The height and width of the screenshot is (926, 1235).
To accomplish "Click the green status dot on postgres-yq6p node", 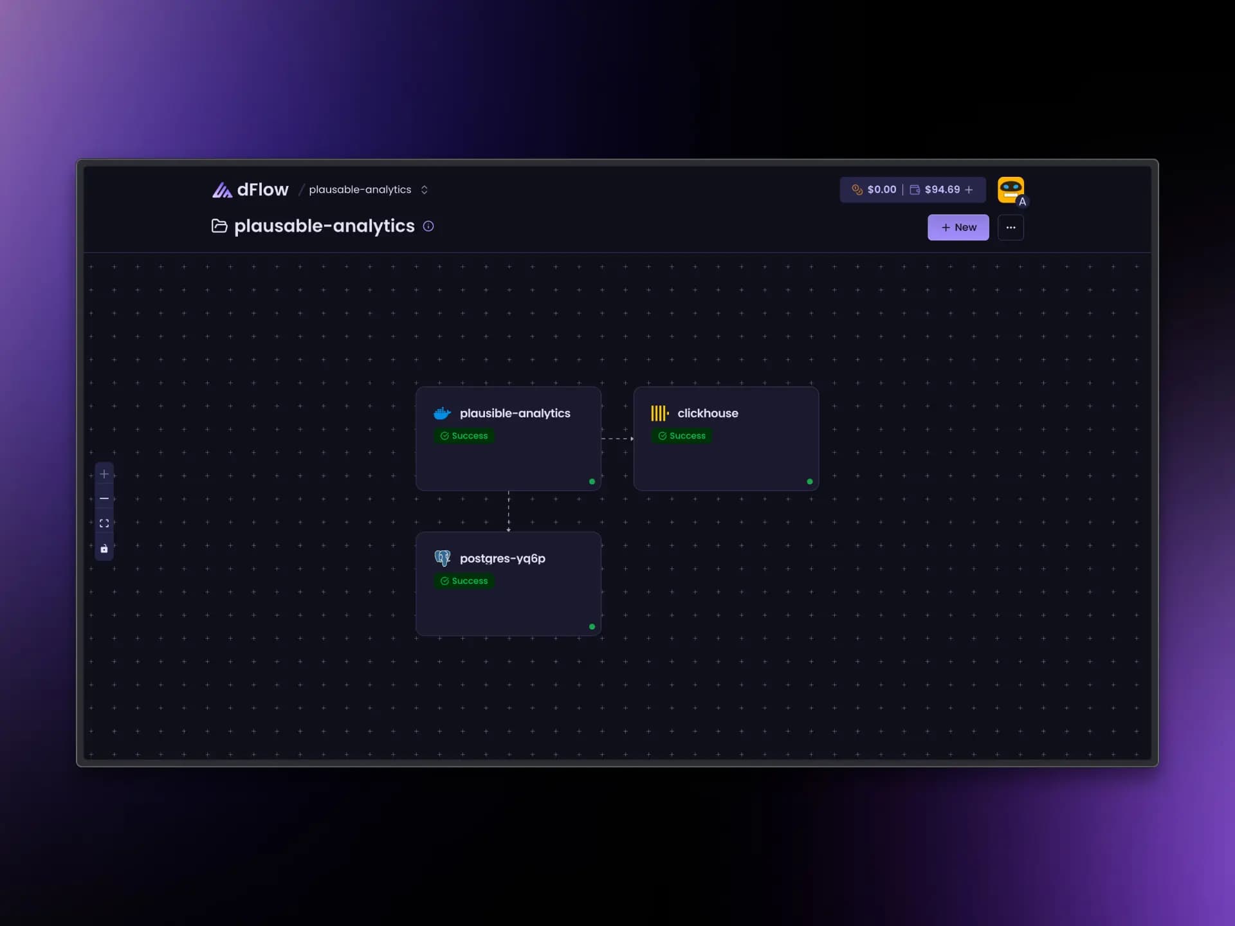I will tap(592, 626).
